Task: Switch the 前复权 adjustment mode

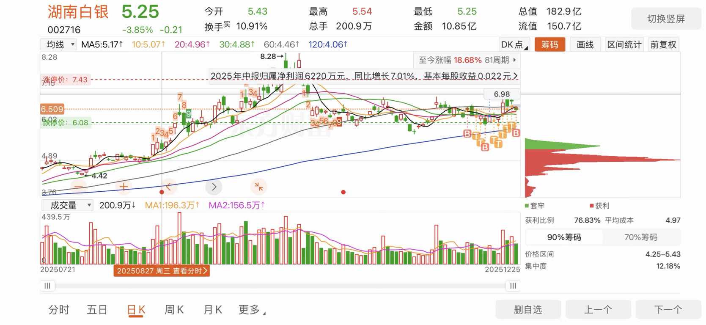Action: (x=663, y=44)
